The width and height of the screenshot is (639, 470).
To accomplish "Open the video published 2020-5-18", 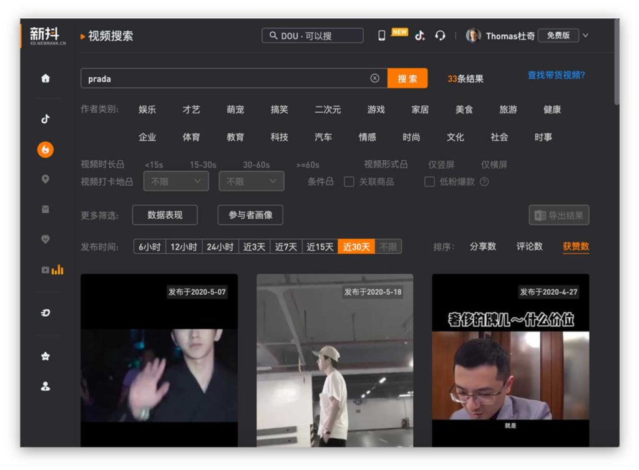I will coord(334,360).
